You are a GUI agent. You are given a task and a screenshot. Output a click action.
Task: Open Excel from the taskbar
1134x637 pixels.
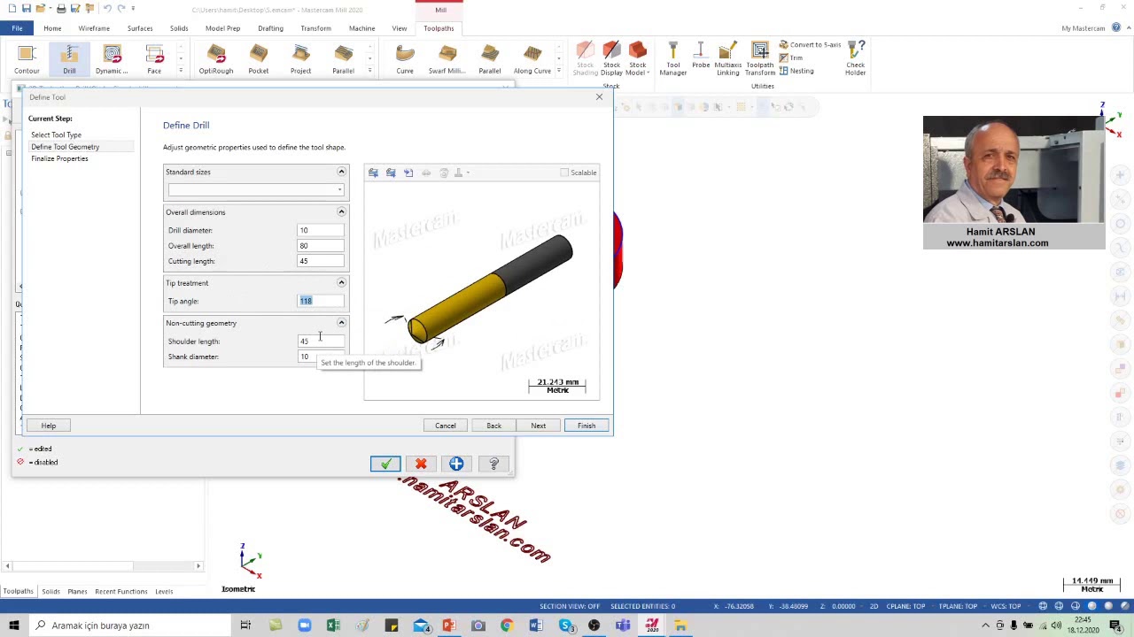tap(333, 625)
